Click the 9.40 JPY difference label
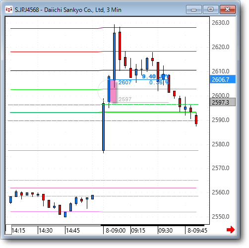The width and height of the screenshot is (249, 248). pos(155,76)
